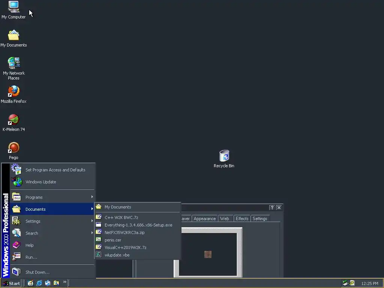Screen dimensions: 384x288
Task: Expand the arrow beside Search
Action: [92, 233]
